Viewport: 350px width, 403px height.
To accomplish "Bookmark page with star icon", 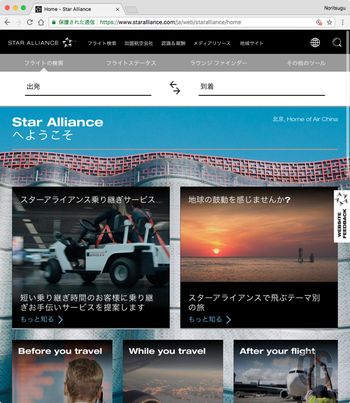I will click(329, 22).
